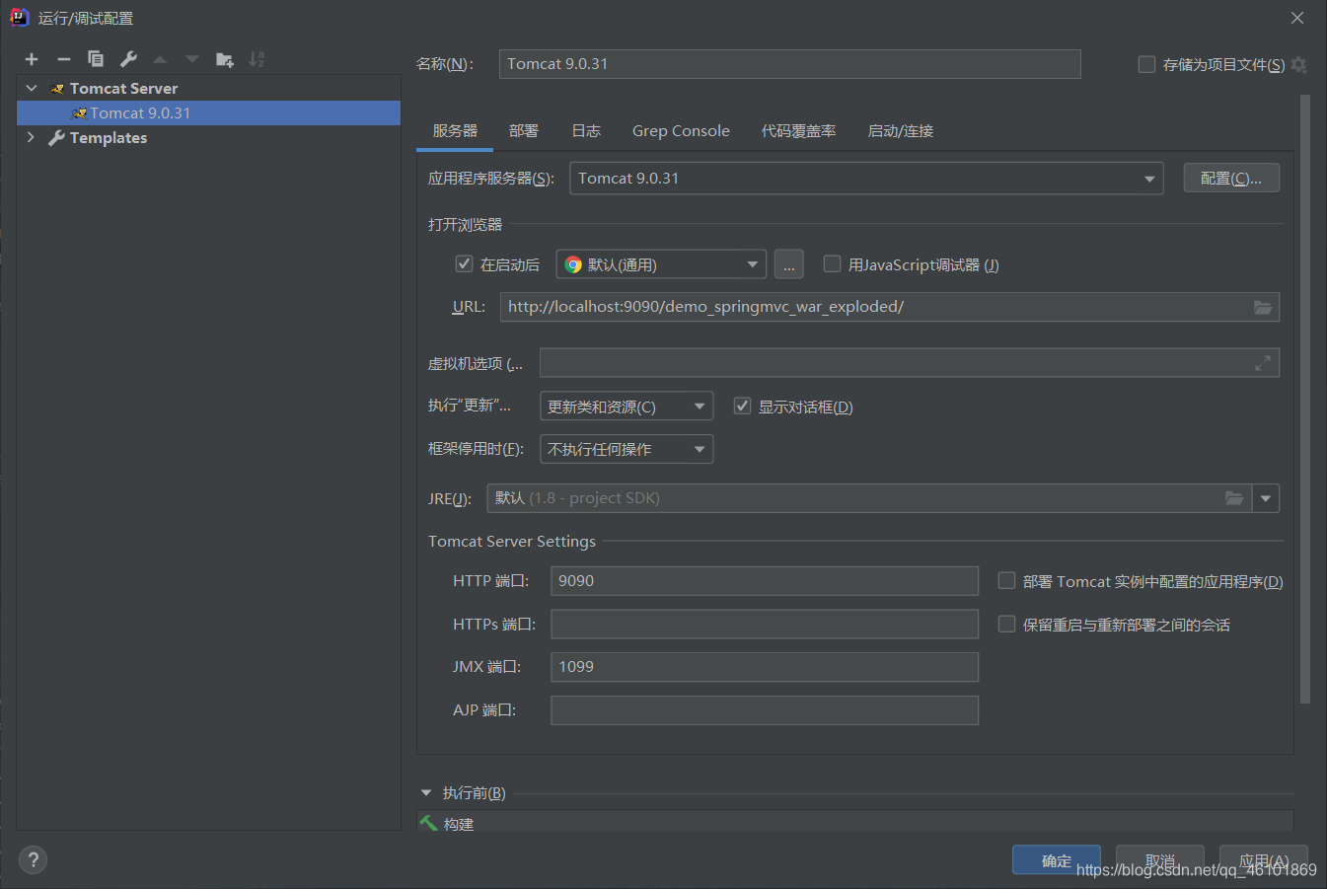
Task: Move configuration up arrow
Action: tap(160, 59)
